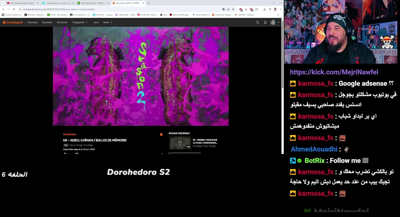Expand the Catégories dropdown
400x217 pixels.
(79, 22)
